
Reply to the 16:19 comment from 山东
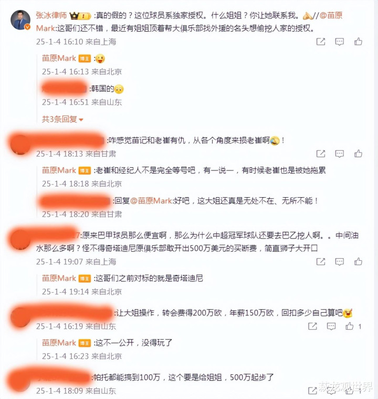(331, 326)
